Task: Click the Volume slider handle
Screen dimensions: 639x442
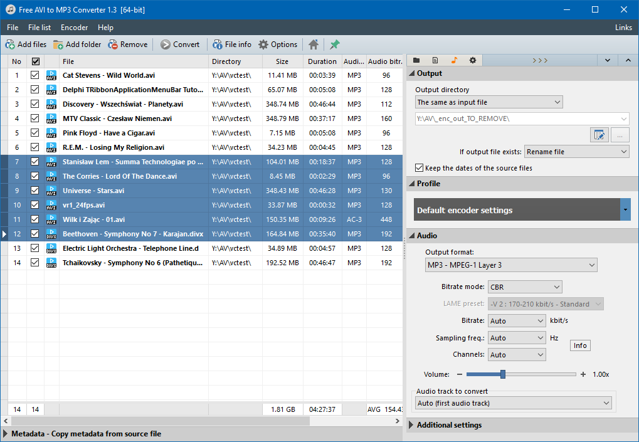Action: click(503, 374)
